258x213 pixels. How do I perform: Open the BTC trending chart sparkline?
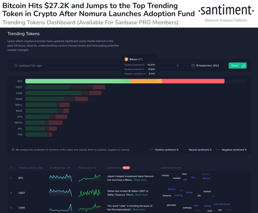coord(60,178)
